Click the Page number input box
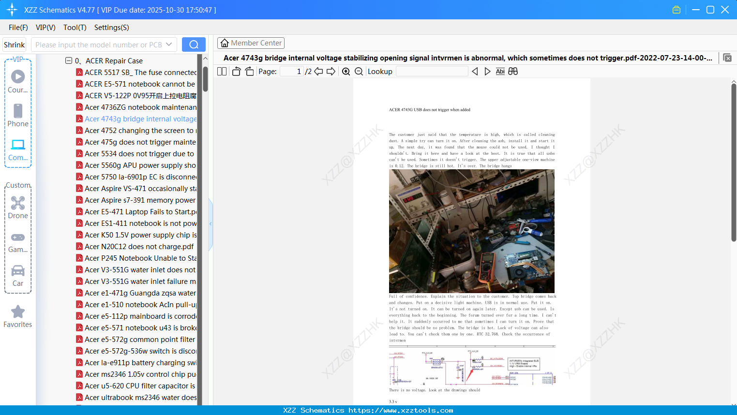Screen dimensions: 737x415 point(292,72)
